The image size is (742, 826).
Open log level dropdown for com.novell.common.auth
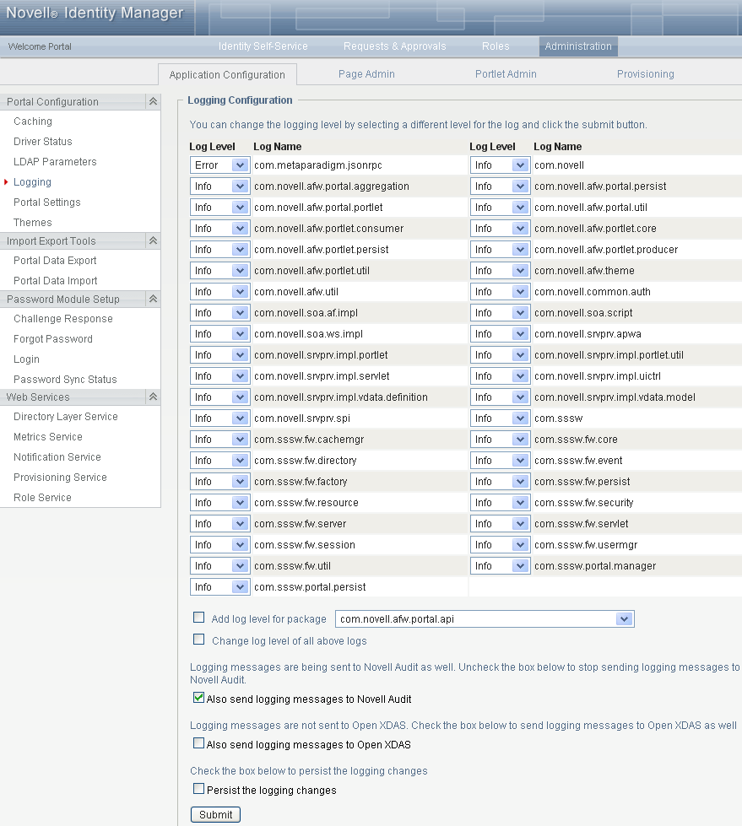(x=500, y=292)
